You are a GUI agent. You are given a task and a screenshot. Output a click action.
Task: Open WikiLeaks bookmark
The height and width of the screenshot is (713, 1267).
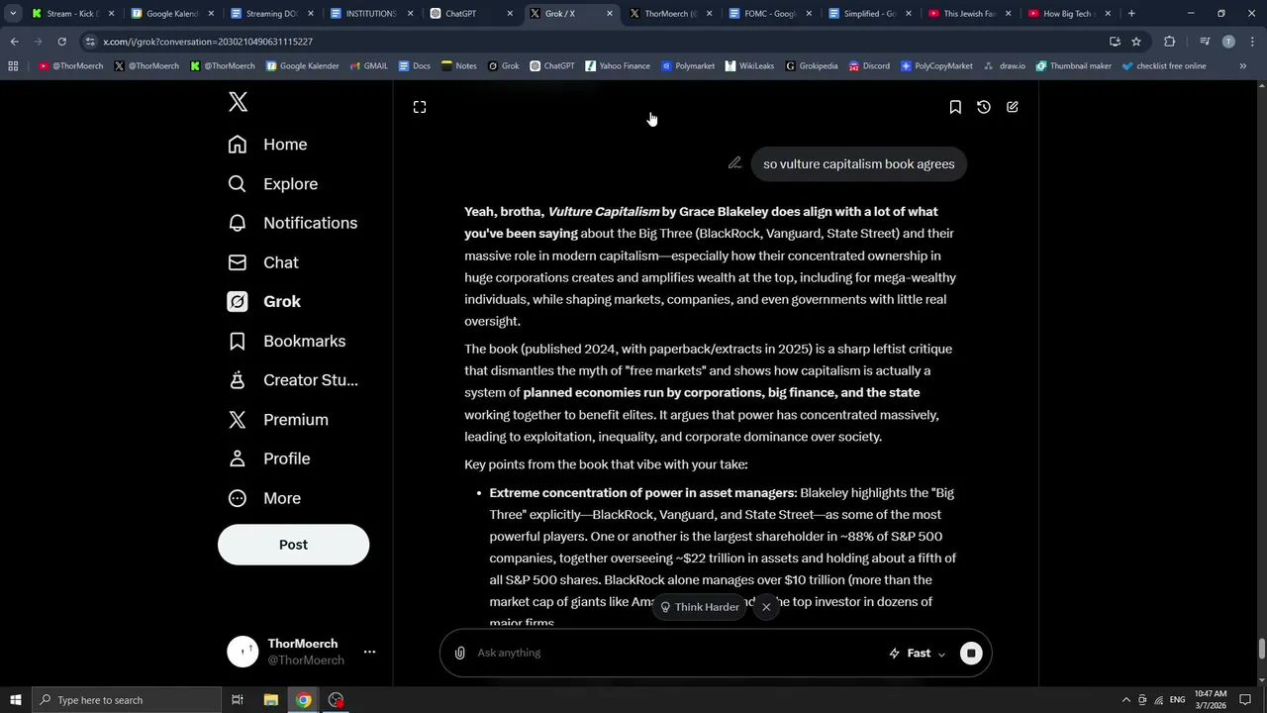(x=749, y=66)
